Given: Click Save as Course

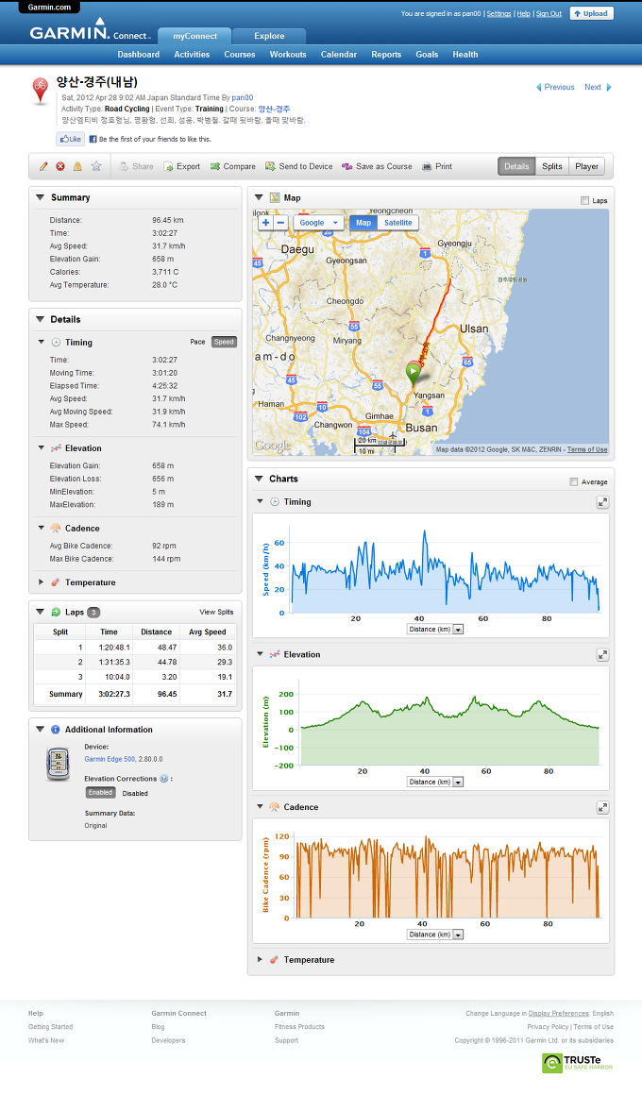Looking at the screenshot, I should click(378, 166).
